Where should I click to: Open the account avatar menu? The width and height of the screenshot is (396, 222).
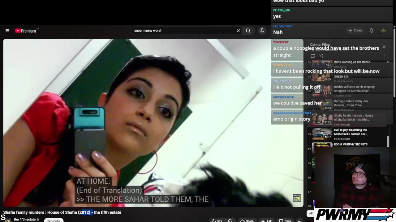pos(383,31)
